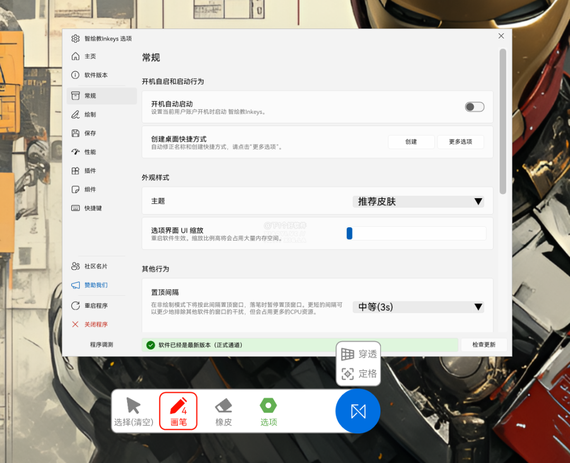Select the 橡皮 eraser tool
The height and width of the screenshot is (463, 570).
pos(223,411)
